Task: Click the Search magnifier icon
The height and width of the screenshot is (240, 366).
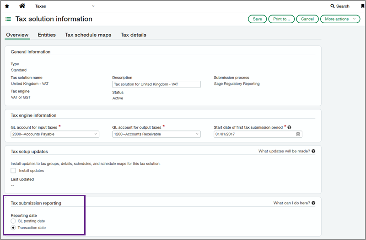Action: [x=333, y=6]
